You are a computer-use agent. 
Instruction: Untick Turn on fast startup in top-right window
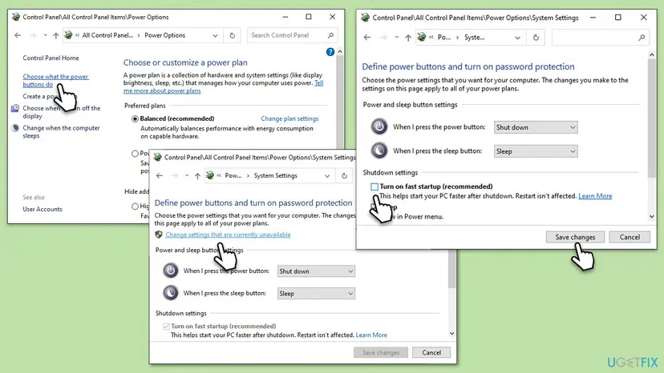(x=375, y=186)
